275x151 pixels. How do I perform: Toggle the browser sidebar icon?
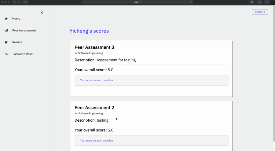(x=25, y=2)
